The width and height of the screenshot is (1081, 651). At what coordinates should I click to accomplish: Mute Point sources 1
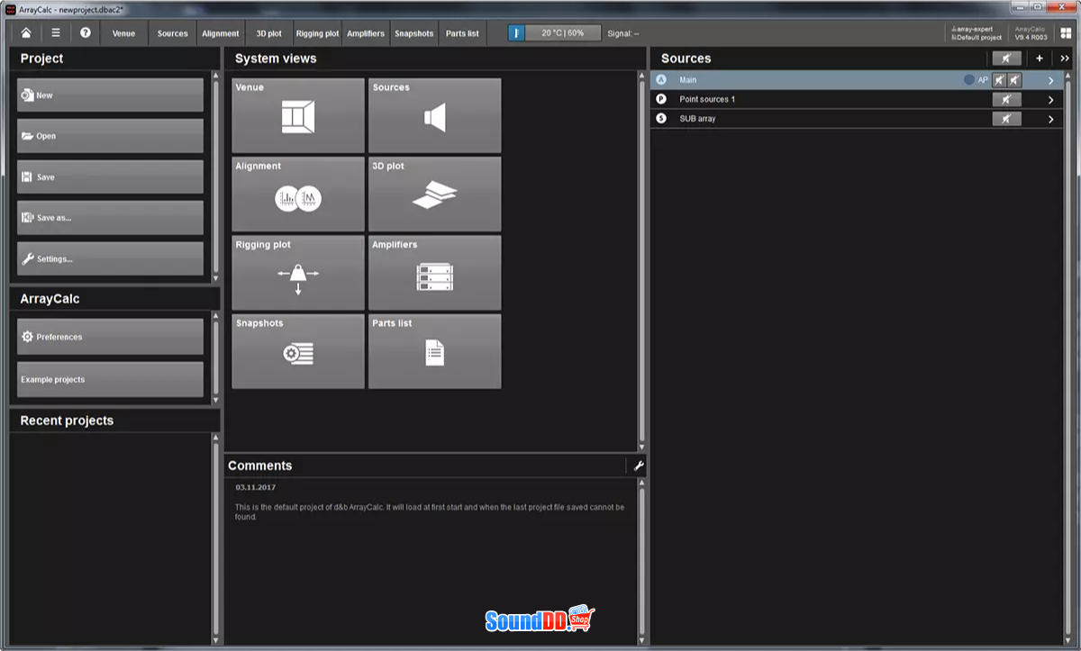point(1007,99)
